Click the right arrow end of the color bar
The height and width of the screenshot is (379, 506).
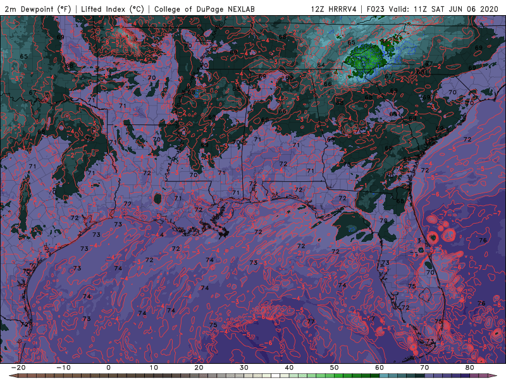(494, 376)
